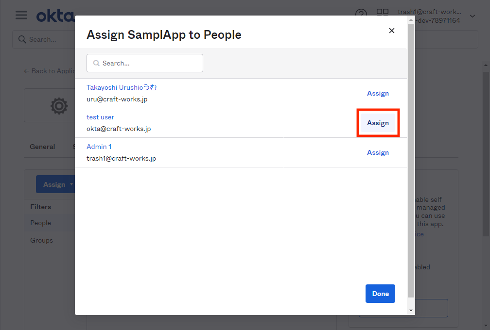Open the Admin 1 profile link
Viewport: 490px width, 330px height.
pyautogui.click(x=99, y=147)
